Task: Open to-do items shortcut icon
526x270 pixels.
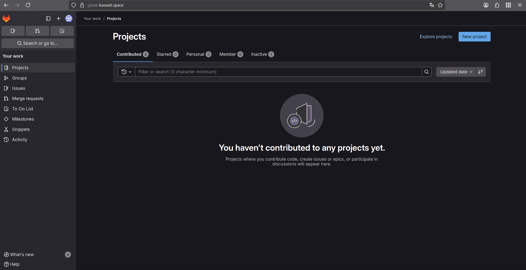Action: [62, 31]
